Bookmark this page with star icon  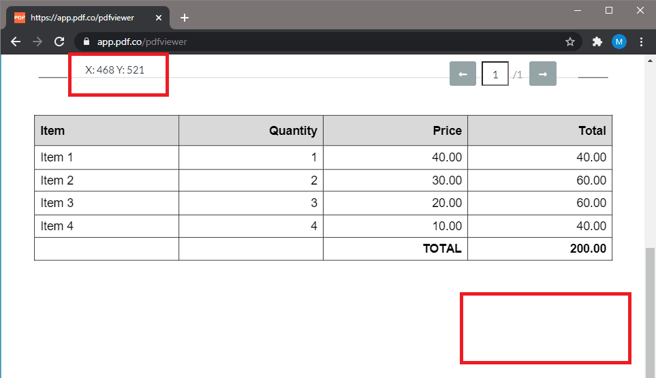pyautogui.click(x=570, y=42)
